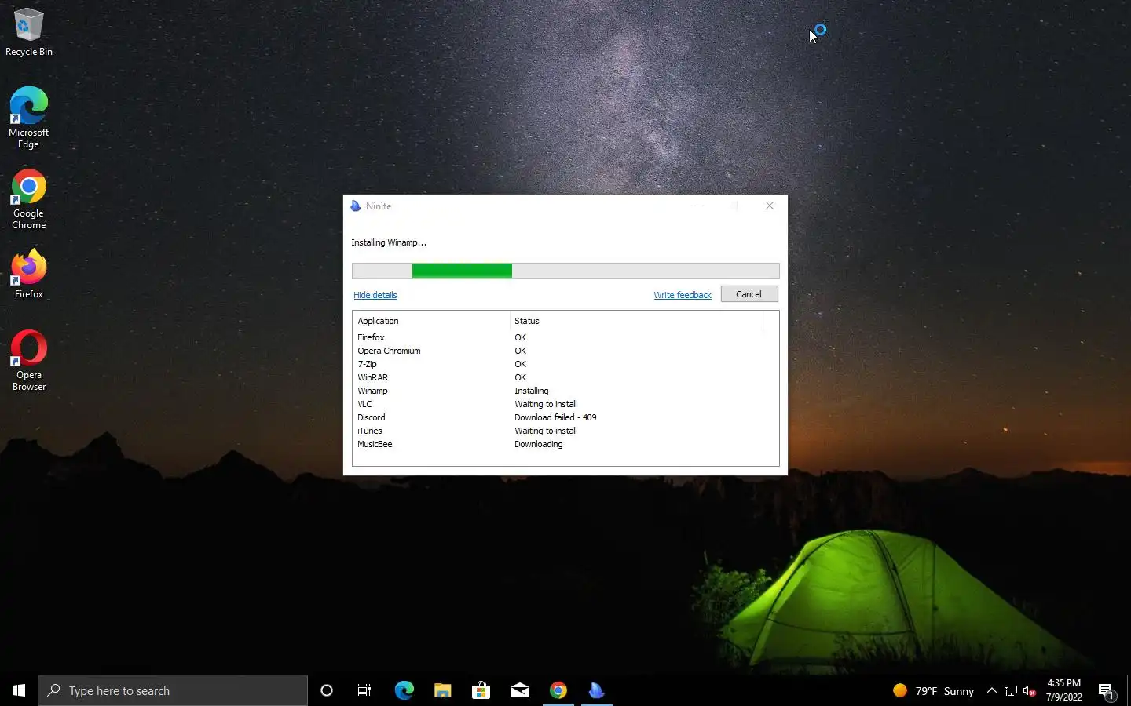Select the Discord row
The height and width of the screenshot is (706, 1131).
pyautogui.click(x=565, y=417)
